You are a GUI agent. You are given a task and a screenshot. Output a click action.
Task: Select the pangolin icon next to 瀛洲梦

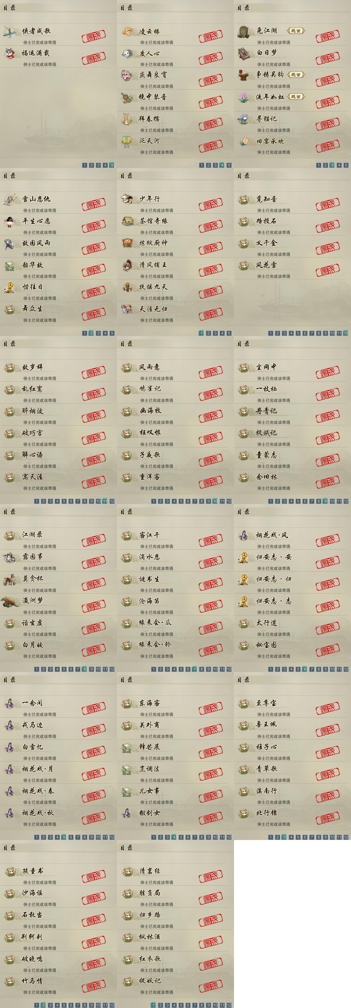pos(10,601)
